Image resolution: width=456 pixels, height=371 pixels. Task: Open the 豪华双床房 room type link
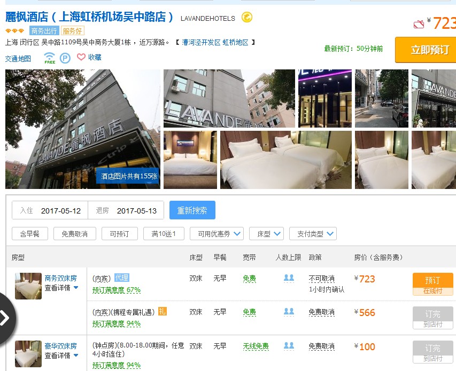(60, 346)
